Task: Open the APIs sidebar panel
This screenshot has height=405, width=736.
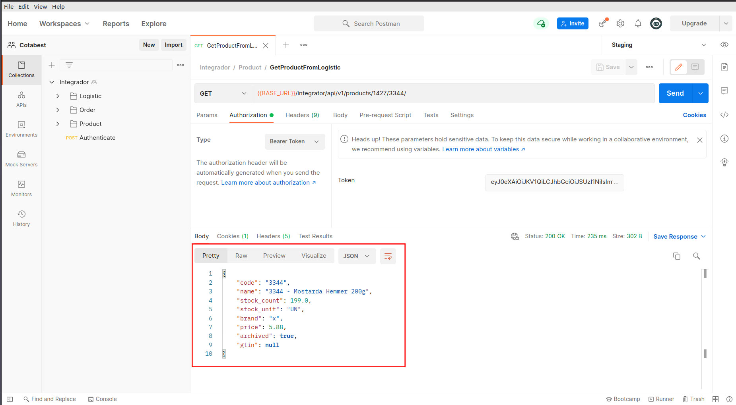Action: pyautogui.click(x=21, y=99)
